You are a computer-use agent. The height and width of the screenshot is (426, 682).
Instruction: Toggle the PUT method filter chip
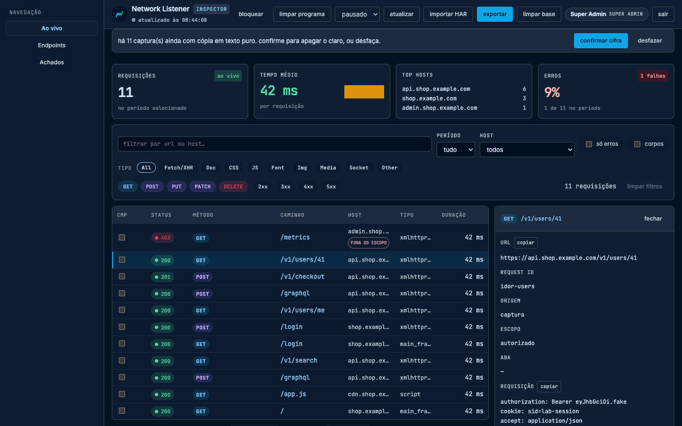point(177,186)
